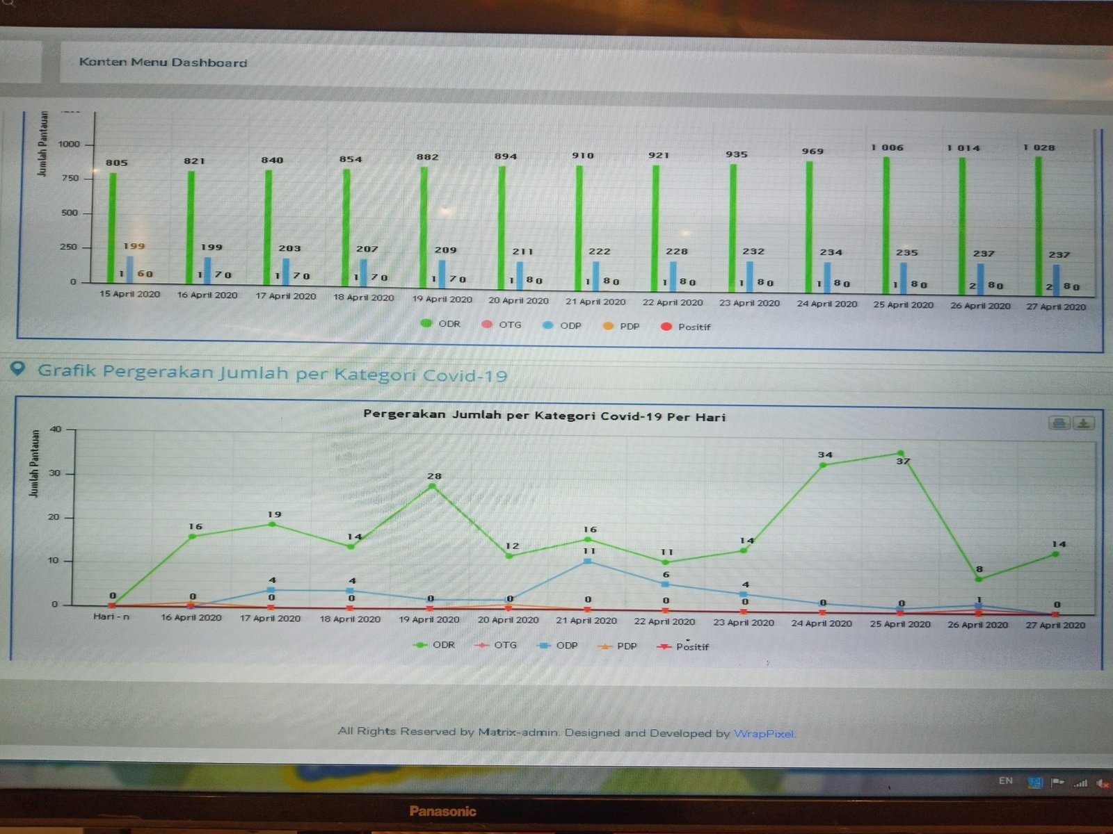Viewport: 1113px width, 834px height.
Task: Click the ODR data point labeled 37
Action: click(x=900, y=454)
